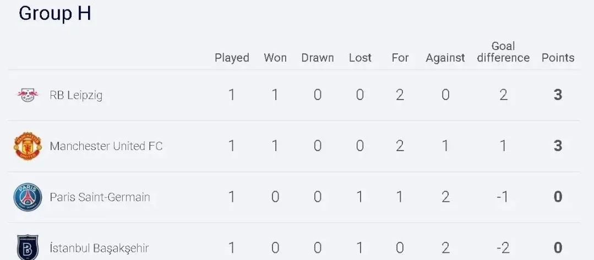Image resolution: width=594 pixels, height=260 pixels.
Task: Click the Paris Saint-Germain badge icon
Action: 28,197
